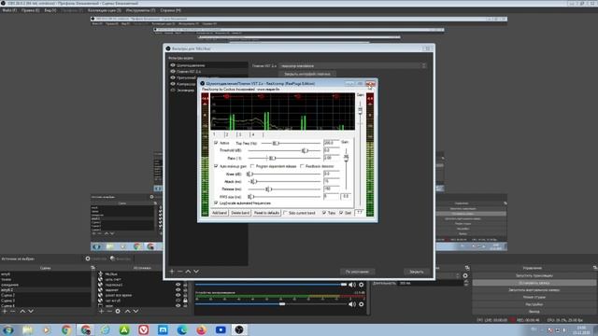The image size is (598, 336).
Task: Click the Top Freq value input field
Action: [331, 143]
